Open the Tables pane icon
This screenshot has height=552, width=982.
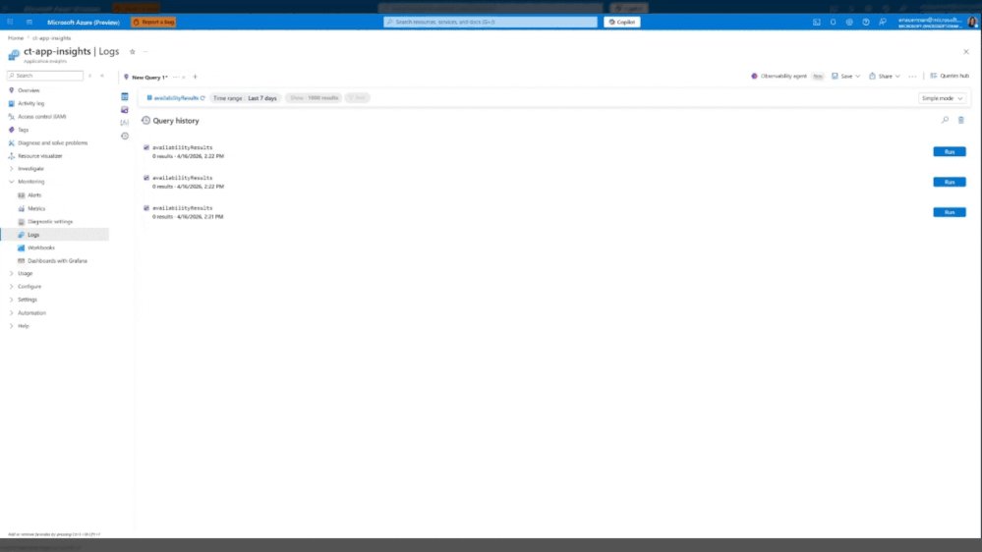[125, 97]
